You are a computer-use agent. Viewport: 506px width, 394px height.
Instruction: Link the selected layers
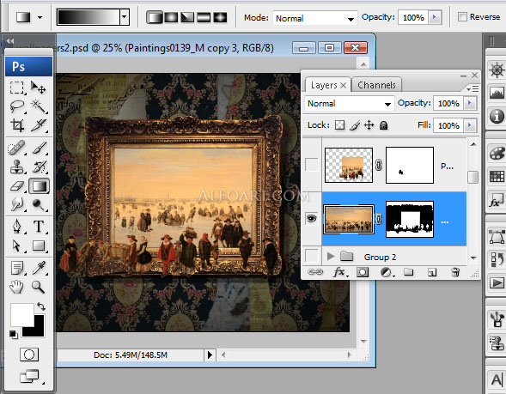click(315, 272)
